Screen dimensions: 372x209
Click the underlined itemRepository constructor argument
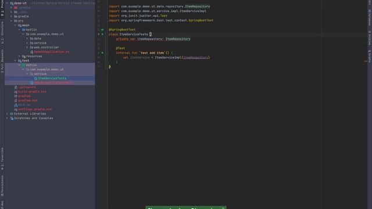point(196,57)
